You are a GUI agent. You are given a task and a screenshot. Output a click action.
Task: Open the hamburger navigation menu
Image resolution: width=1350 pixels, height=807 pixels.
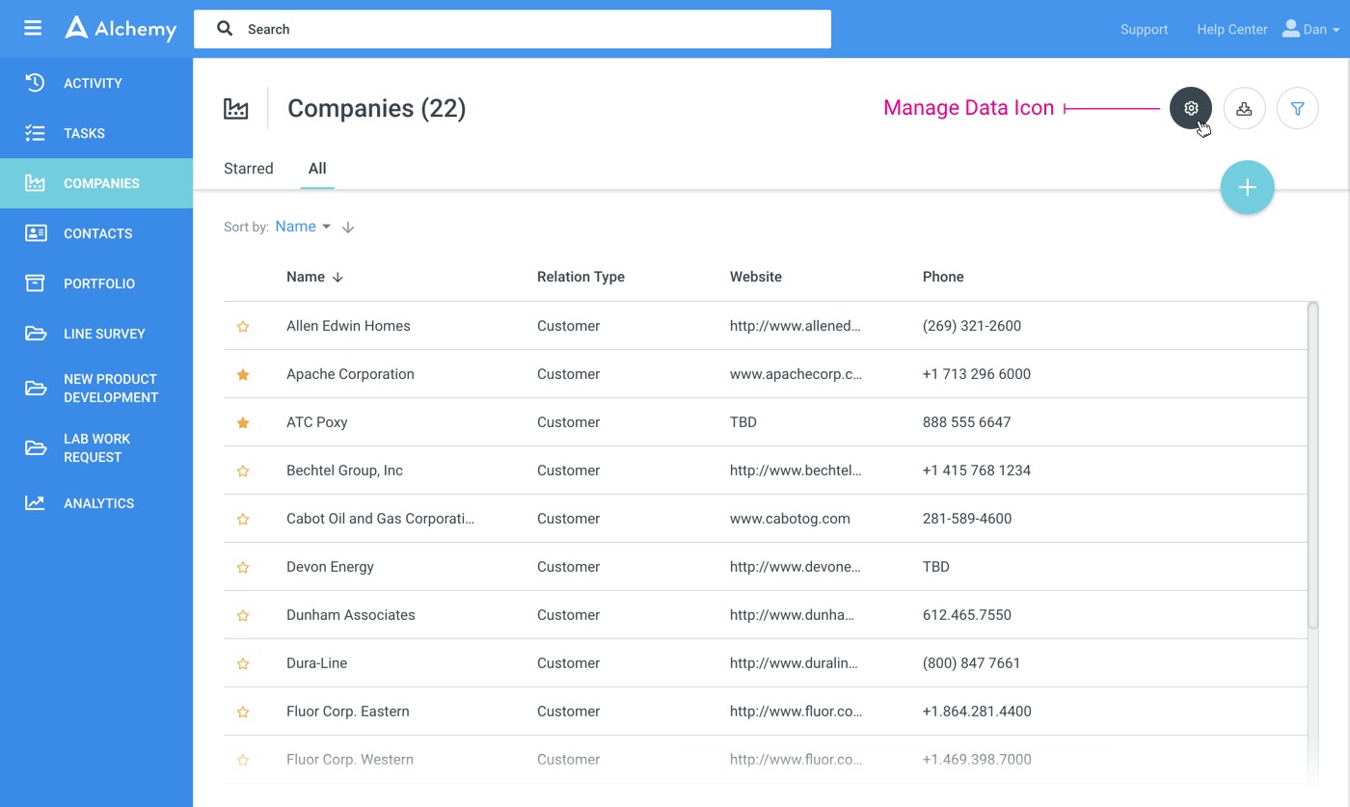(33, 28)
